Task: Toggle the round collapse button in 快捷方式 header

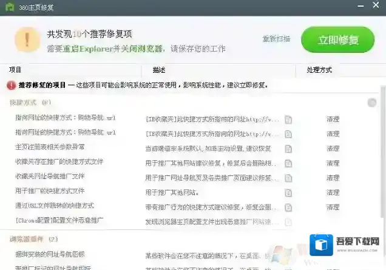Action: (371, 103)
